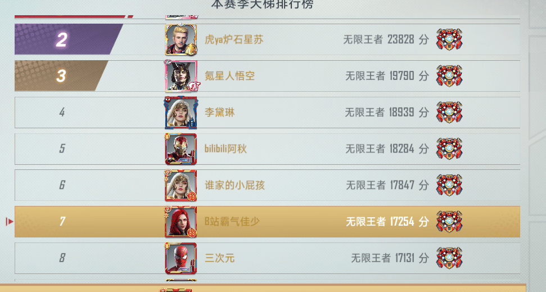Select the Spider-Man avatar of 三次元
The image size is (546, 292).
(181, 258)
